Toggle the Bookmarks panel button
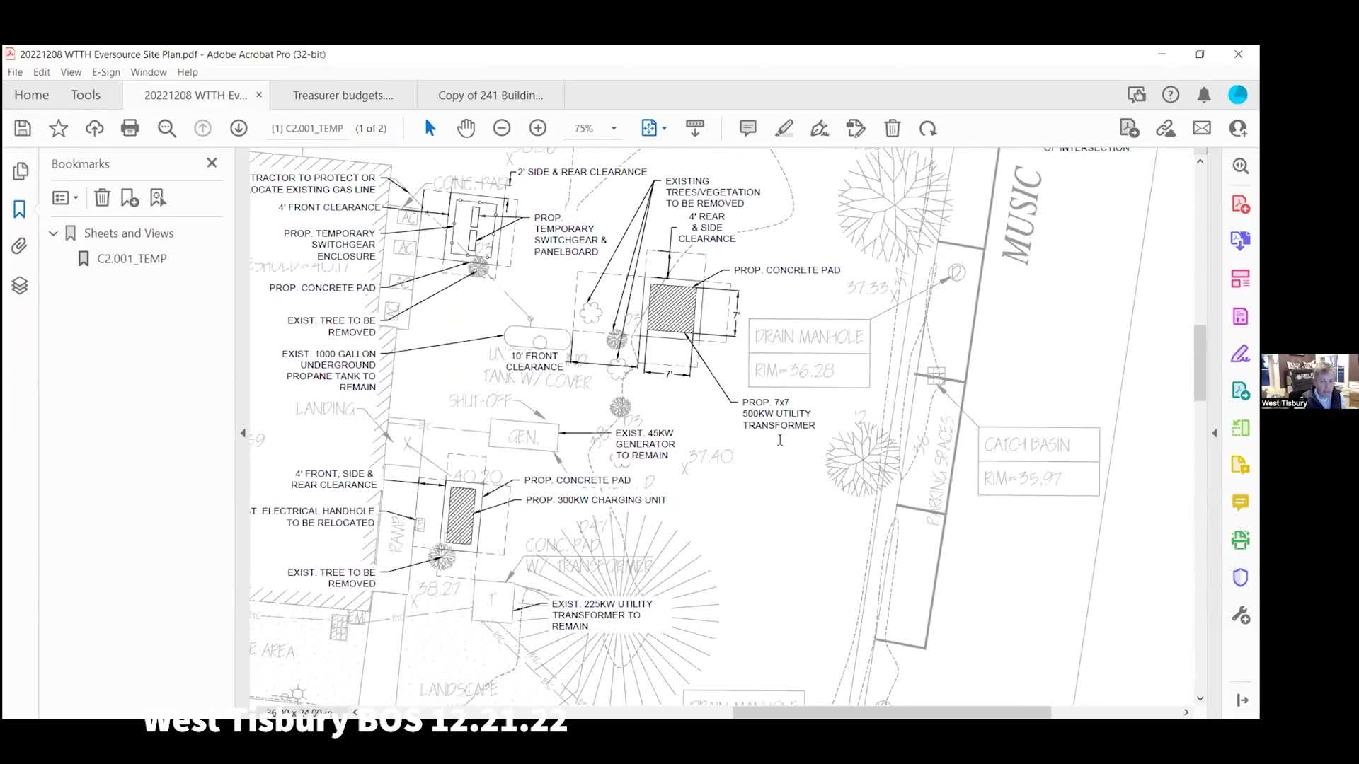The width and height of the screenshot is (1359, 764). click(x=20, y=209)
